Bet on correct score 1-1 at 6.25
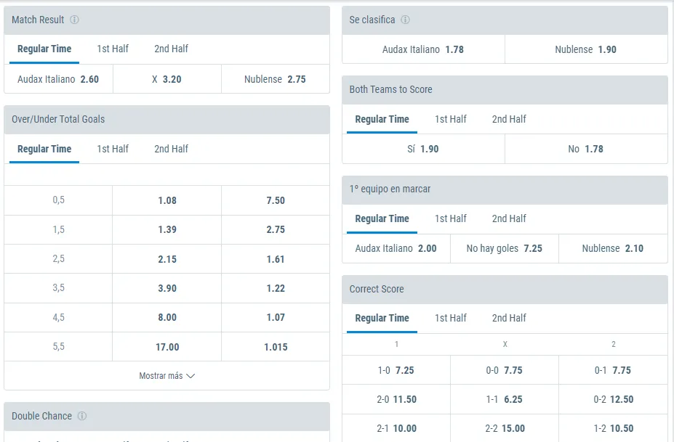The image size is (674, 442). point(505,399)
